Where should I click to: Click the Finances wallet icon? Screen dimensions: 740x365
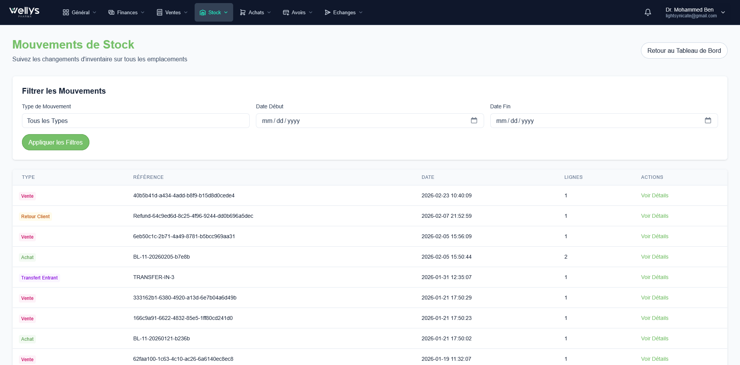pos(111,12)
